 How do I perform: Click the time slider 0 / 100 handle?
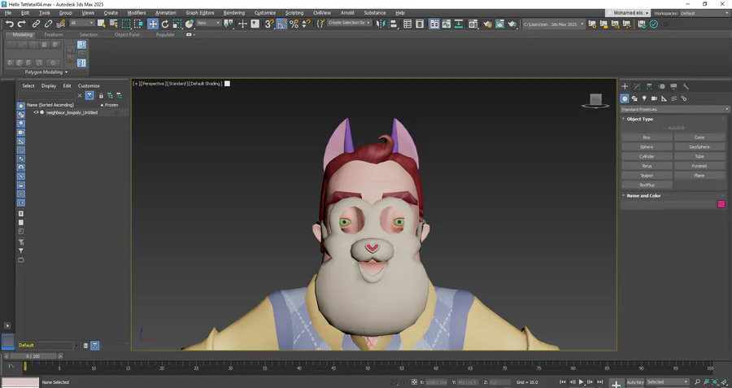point(33,356)
